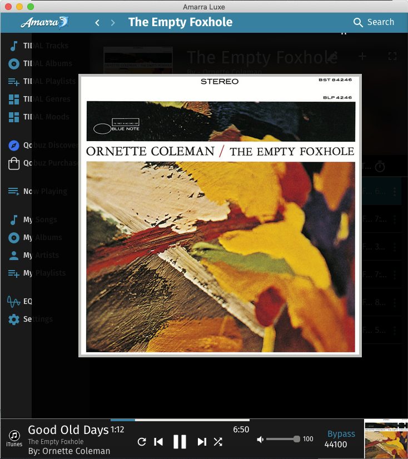Toggle Bypass mode
408x459 pixels.
point(341,434)
